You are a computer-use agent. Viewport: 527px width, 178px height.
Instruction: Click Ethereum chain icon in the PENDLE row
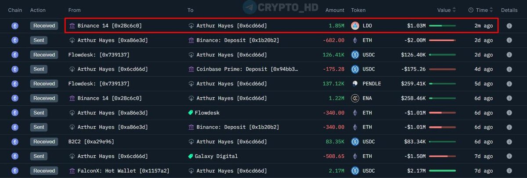click(15, 84)
